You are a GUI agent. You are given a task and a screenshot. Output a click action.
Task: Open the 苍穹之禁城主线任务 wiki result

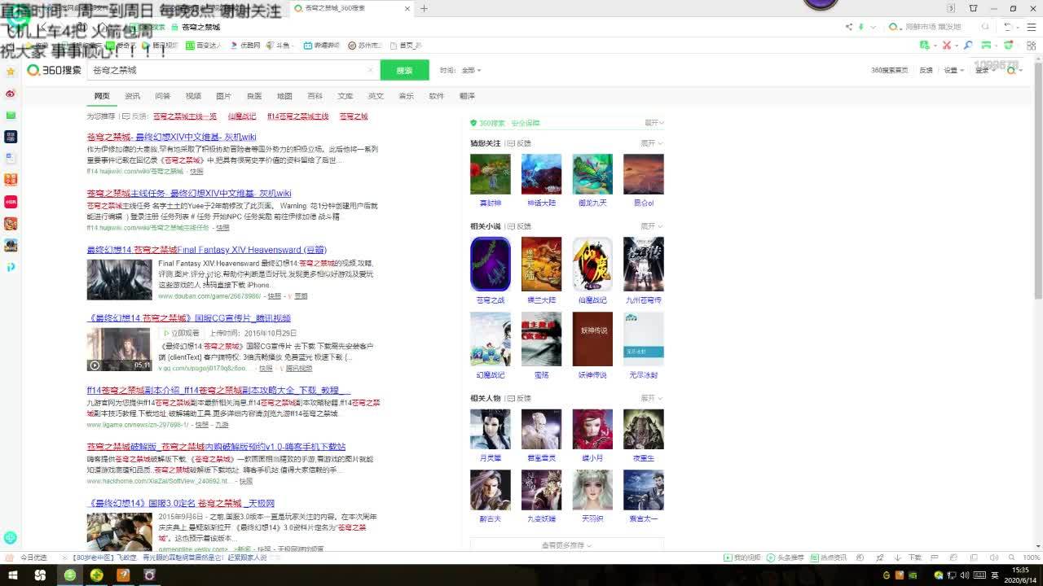tap(189, 194)
